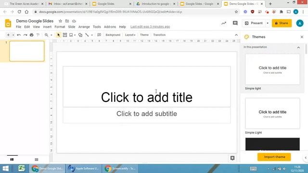Image resolution: width=308 pixels, height=173 pixels.
Task: Select the paint format tool
Action: point(38,35)
